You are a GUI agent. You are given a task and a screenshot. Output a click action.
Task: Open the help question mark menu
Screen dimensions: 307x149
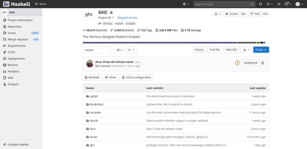click(287, 4)
